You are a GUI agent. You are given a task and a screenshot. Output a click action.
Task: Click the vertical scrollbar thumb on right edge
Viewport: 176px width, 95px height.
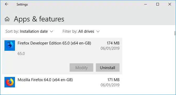coord(175,33)
